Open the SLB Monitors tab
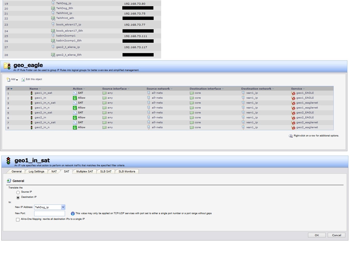 click(127, 171)
